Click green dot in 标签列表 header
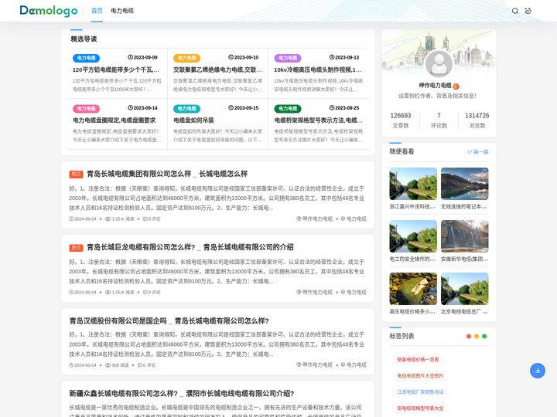This screenshot has height=417, width=557. (484, 336)
